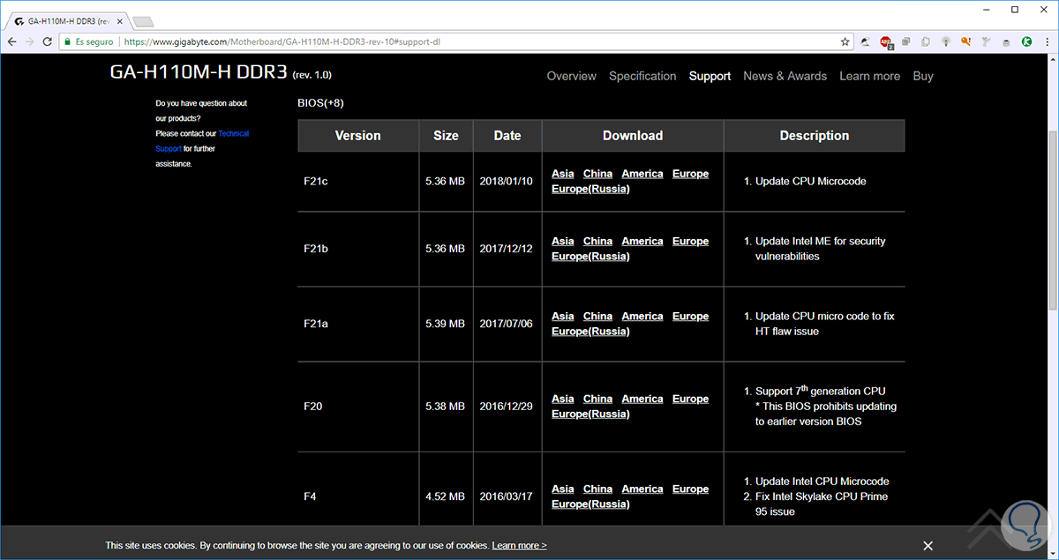Click the antenna extension icon
The image size is (1059, 560).
coord(986,41)
